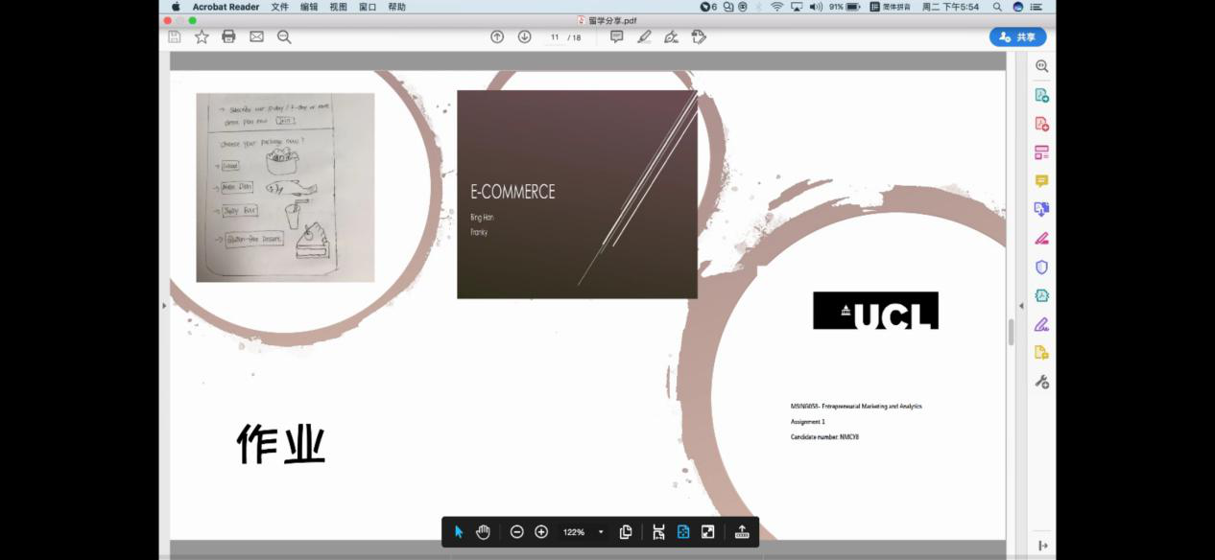Open the 122% zoom level dropdown

coord(601,532)
